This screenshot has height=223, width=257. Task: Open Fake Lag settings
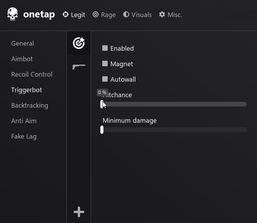24,137
